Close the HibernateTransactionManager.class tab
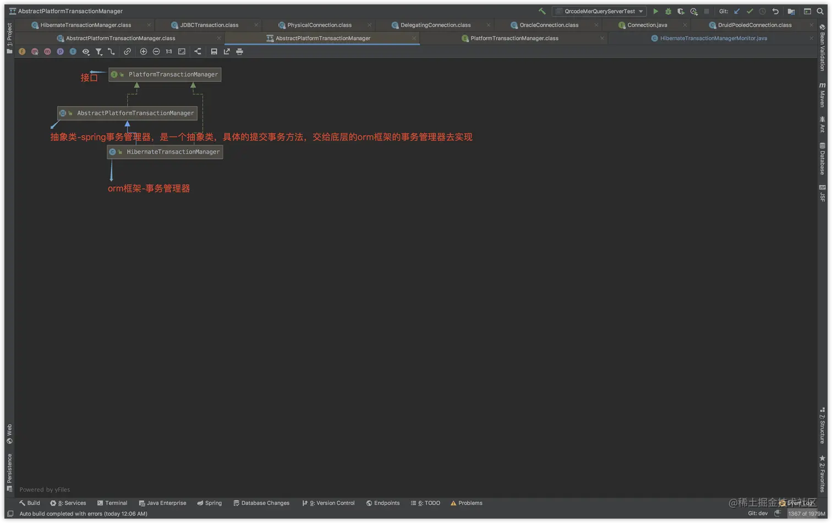Screen dimensions: 832x523 pyautogui.click(x=149, y=25)
